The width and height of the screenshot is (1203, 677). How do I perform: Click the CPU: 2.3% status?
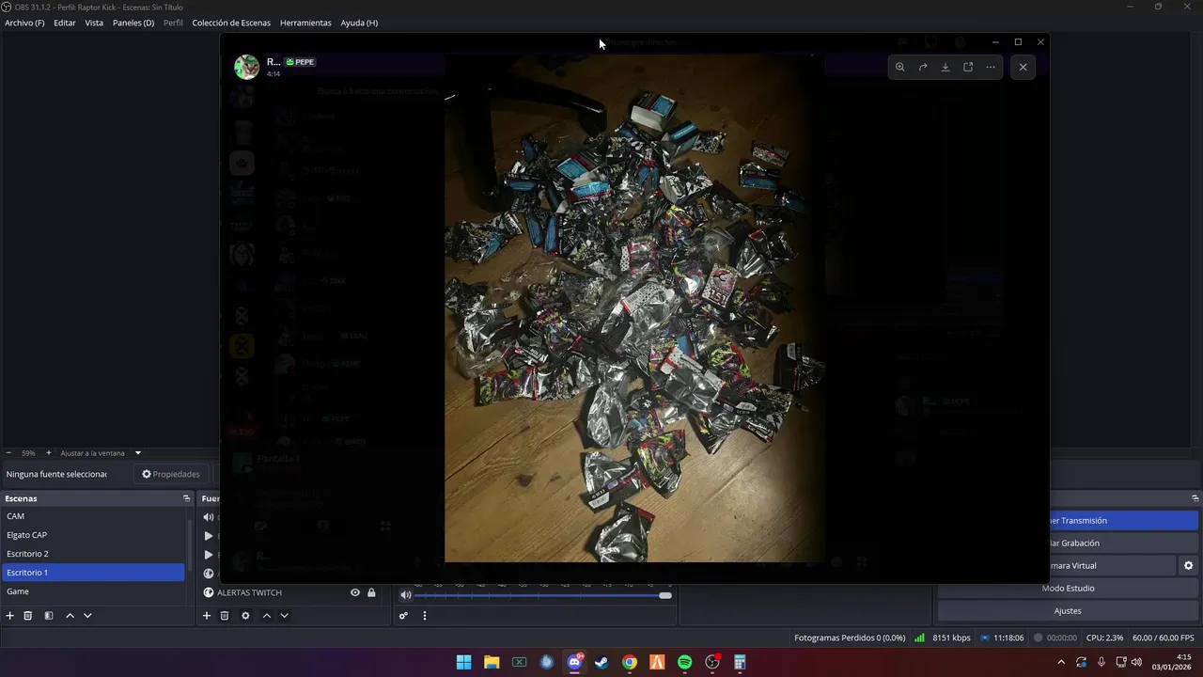(1104, 638)
